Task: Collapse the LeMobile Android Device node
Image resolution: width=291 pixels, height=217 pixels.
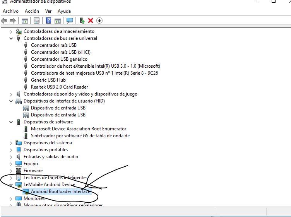Action: click(11, 185)
